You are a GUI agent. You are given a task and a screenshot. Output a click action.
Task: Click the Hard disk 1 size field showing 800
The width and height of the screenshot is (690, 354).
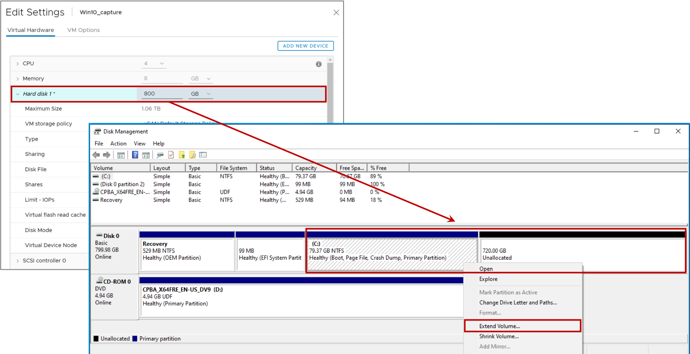click(162, 94)
